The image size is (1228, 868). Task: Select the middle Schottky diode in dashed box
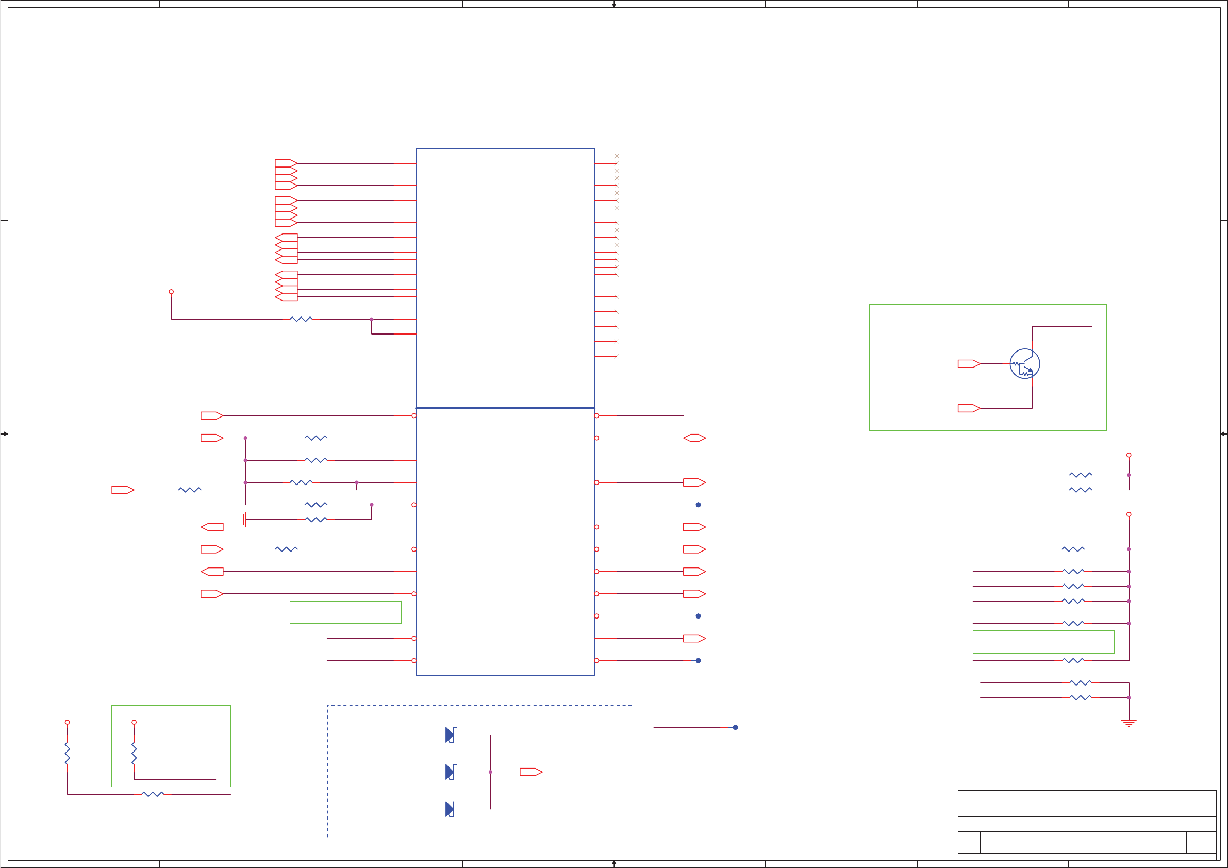click(x=451, y=772)
